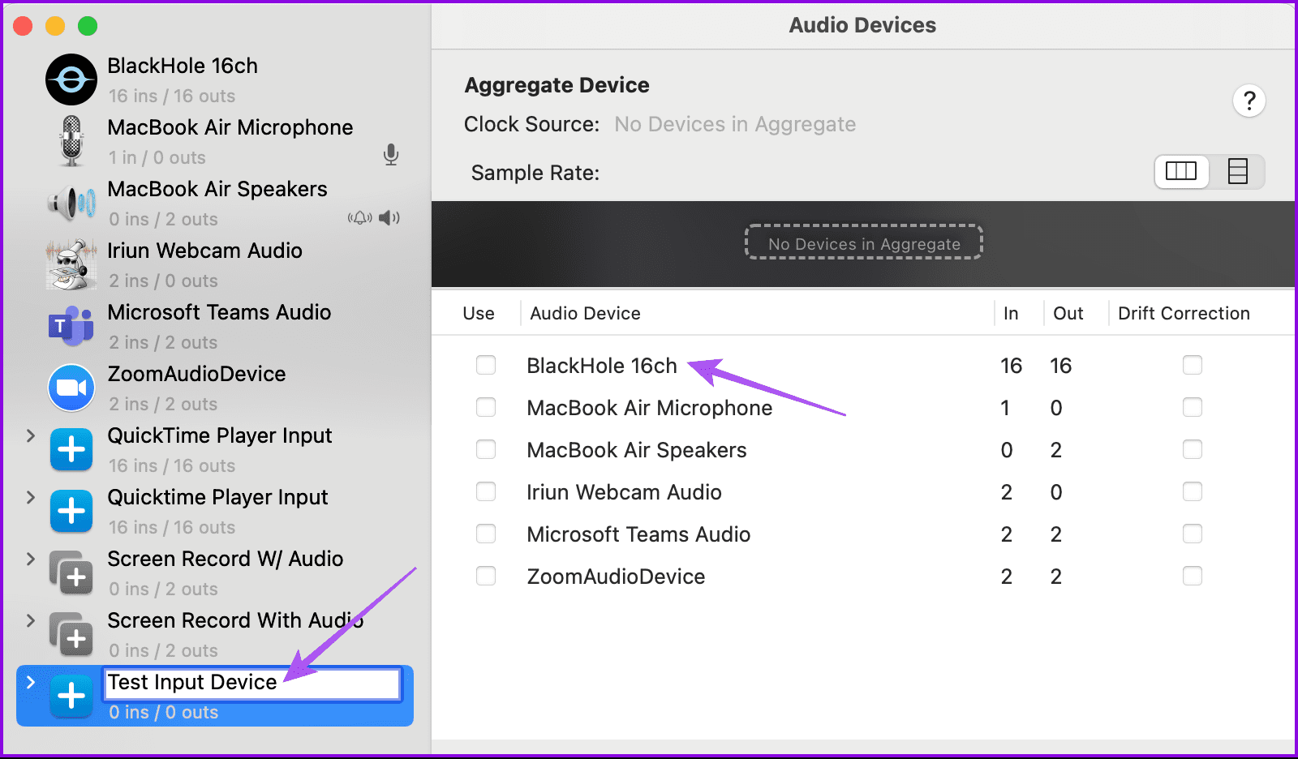The height and width of the screenshot is (759, 1298).
Task: Click the Screen Record W/ Audio icon
Action: (x=71, y=572)
